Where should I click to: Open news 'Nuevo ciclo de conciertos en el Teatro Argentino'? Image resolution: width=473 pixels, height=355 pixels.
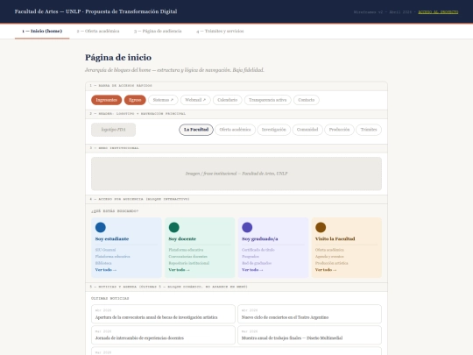pos(309,314)
